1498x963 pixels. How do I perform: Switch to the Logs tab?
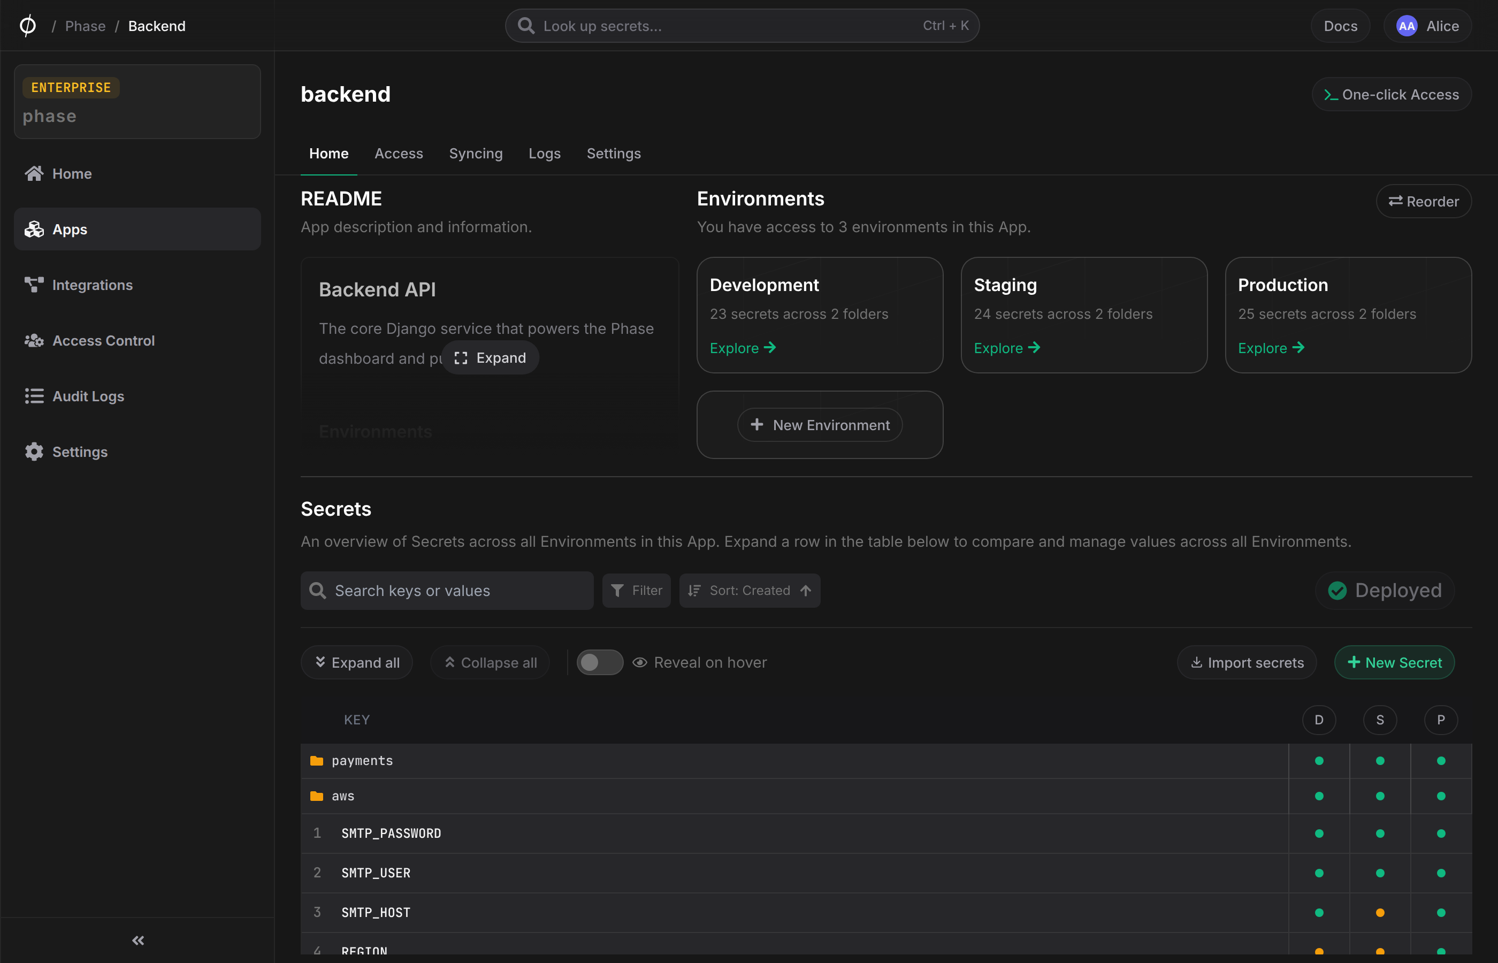(545, 153)
